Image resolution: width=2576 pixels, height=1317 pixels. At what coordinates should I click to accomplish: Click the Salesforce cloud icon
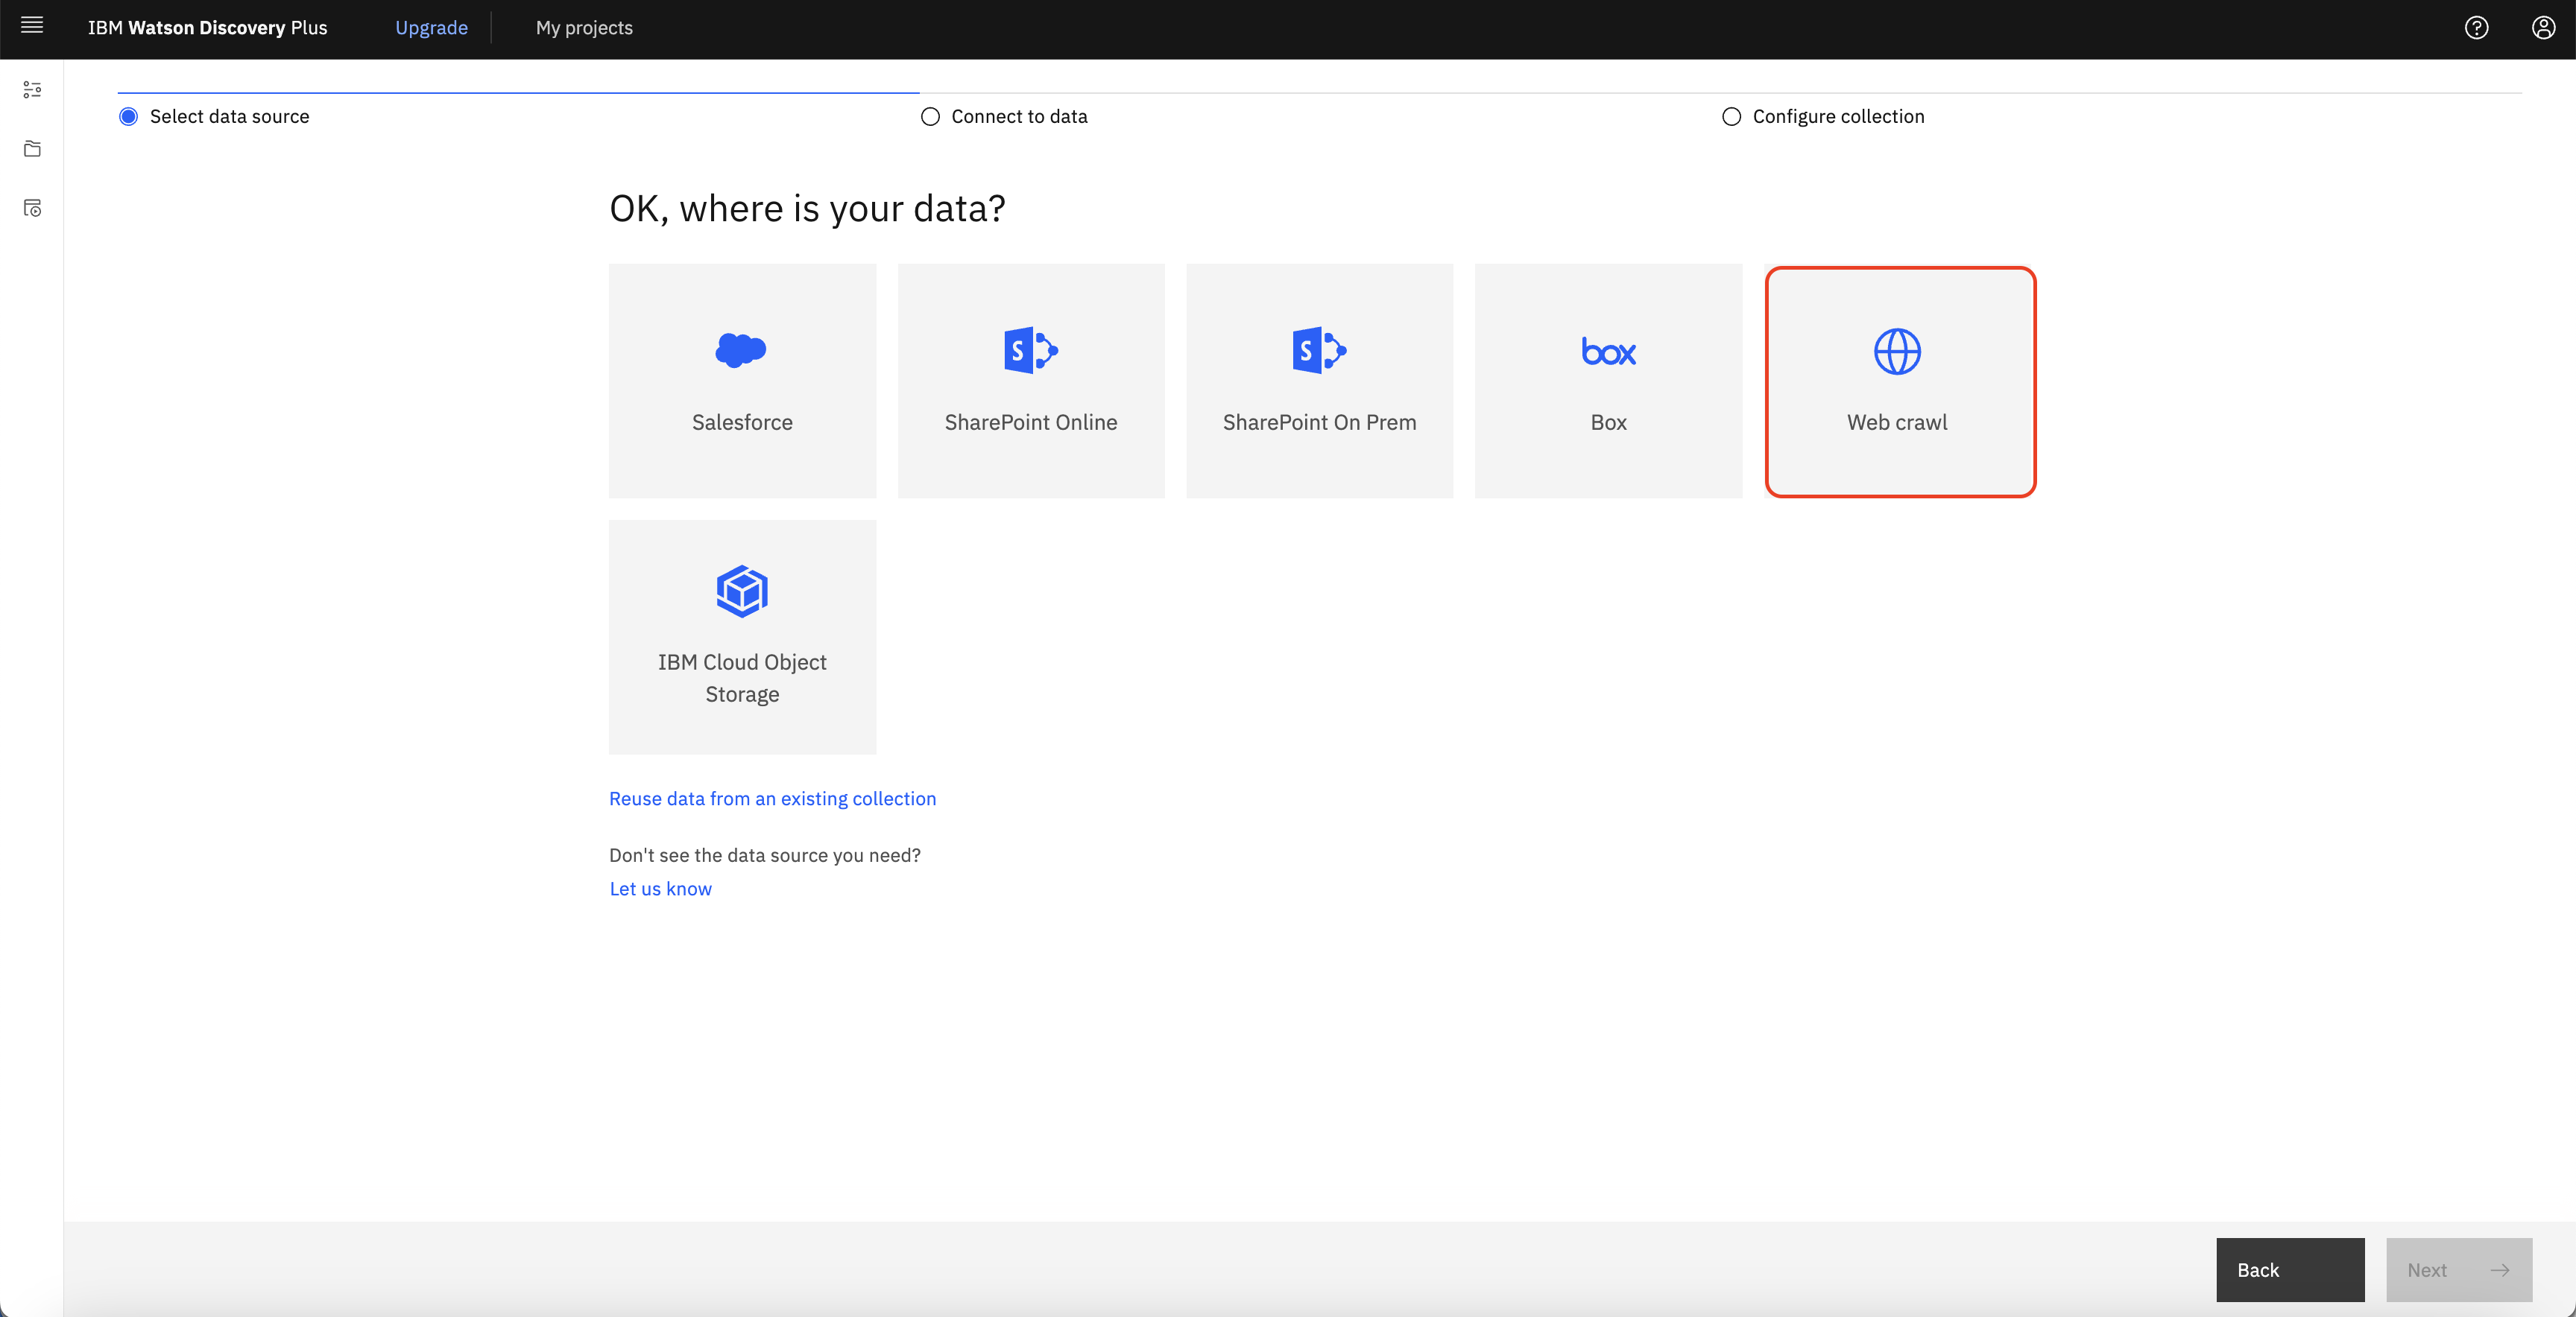click(x=741, y=349)
